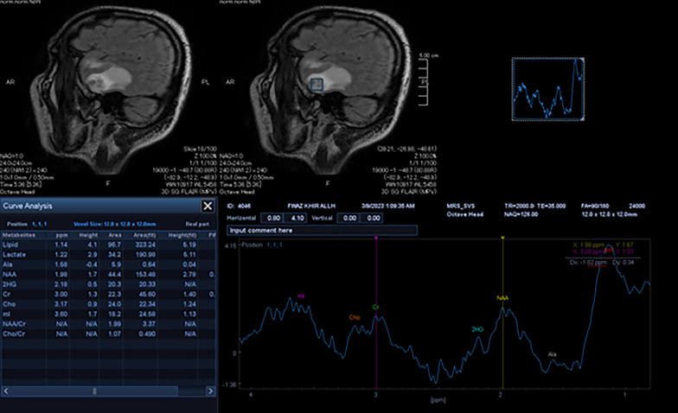Click the Area(fit) column header
Viewport: 678px width, 413px height.
(x=139, y=233)
